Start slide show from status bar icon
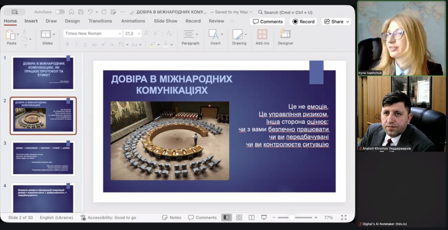Viewport: 448px width, 230px height. pos(264,217)
